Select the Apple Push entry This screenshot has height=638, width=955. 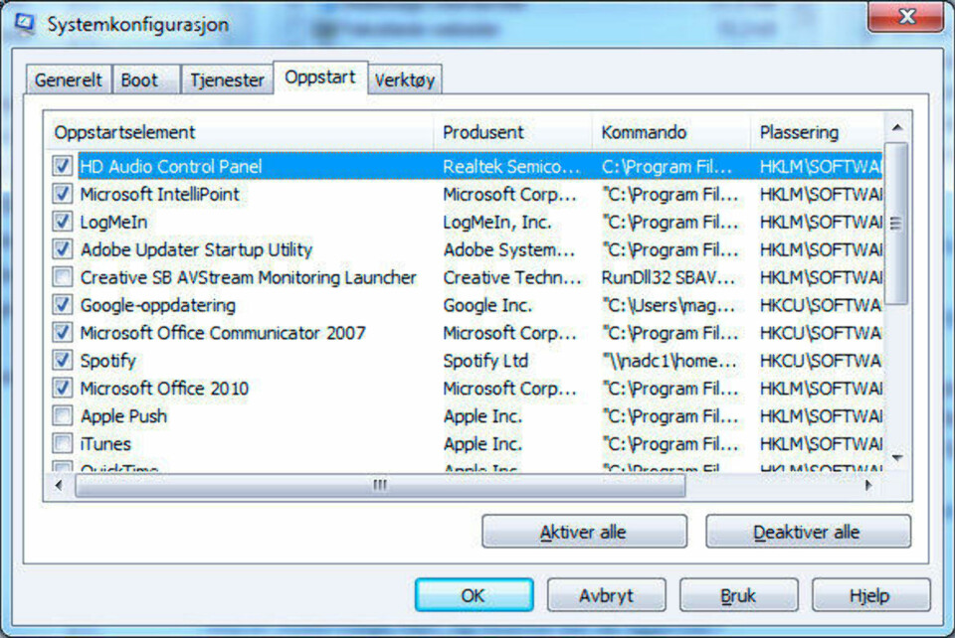click(x=123, y=416)
